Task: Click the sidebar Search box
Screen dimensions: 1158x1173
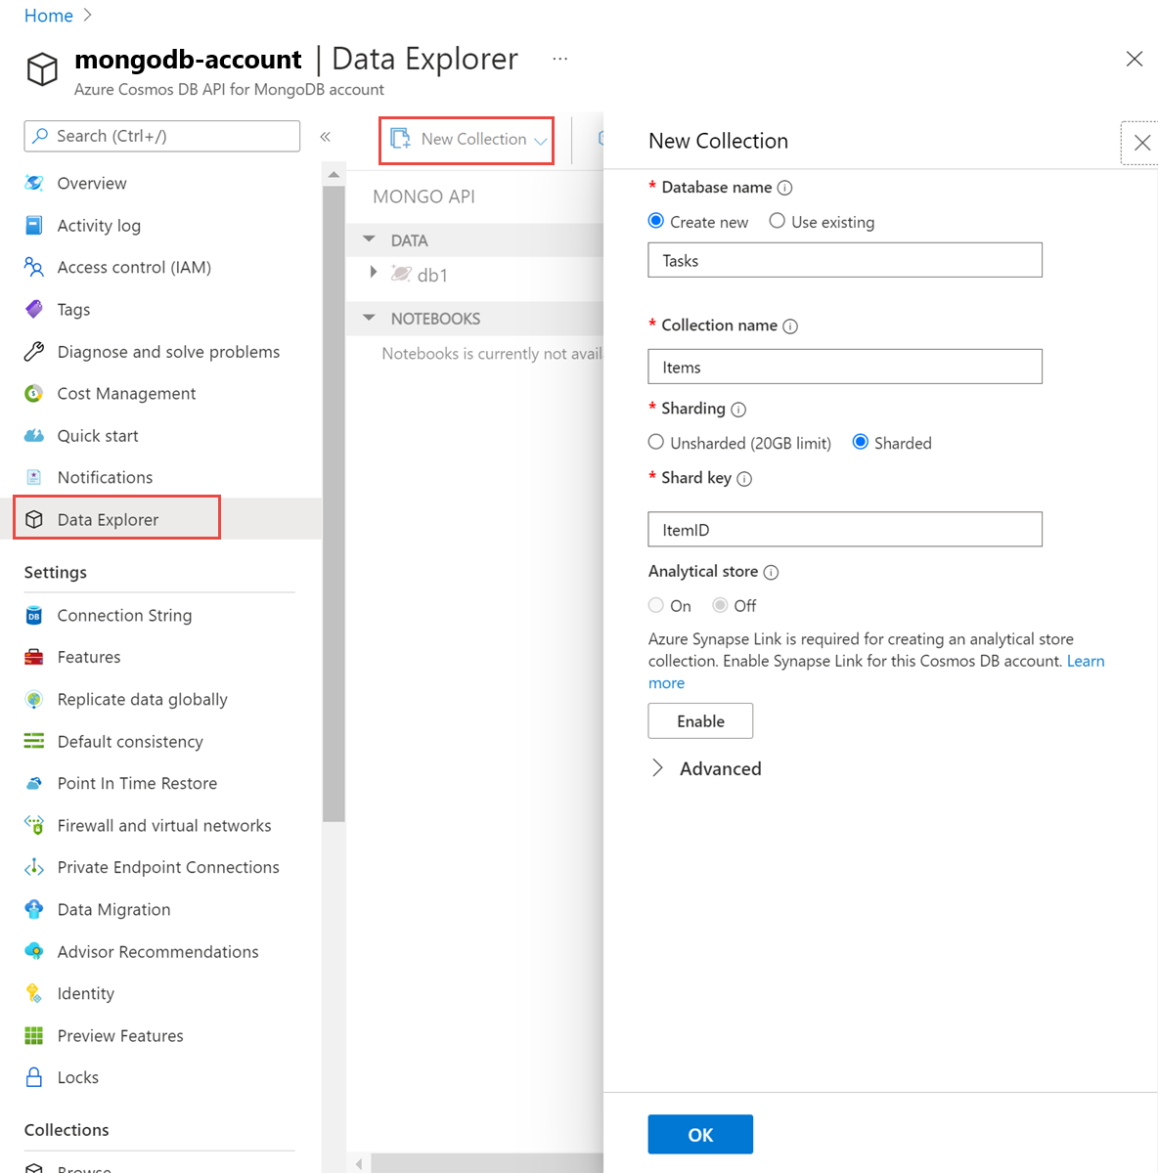Action: [x=162, y=136]
